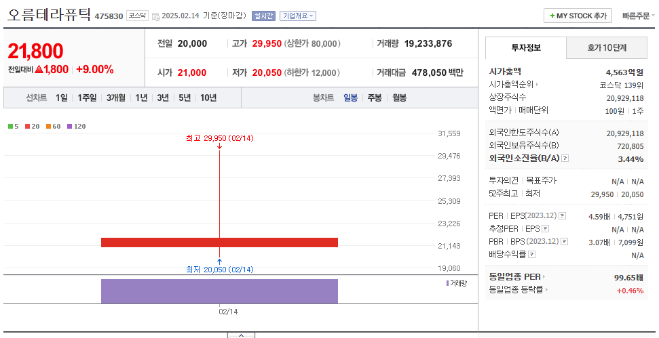The image size is (659, 338).
Task: Click the +9.00% change rate
Action: [x=94, y=70]
